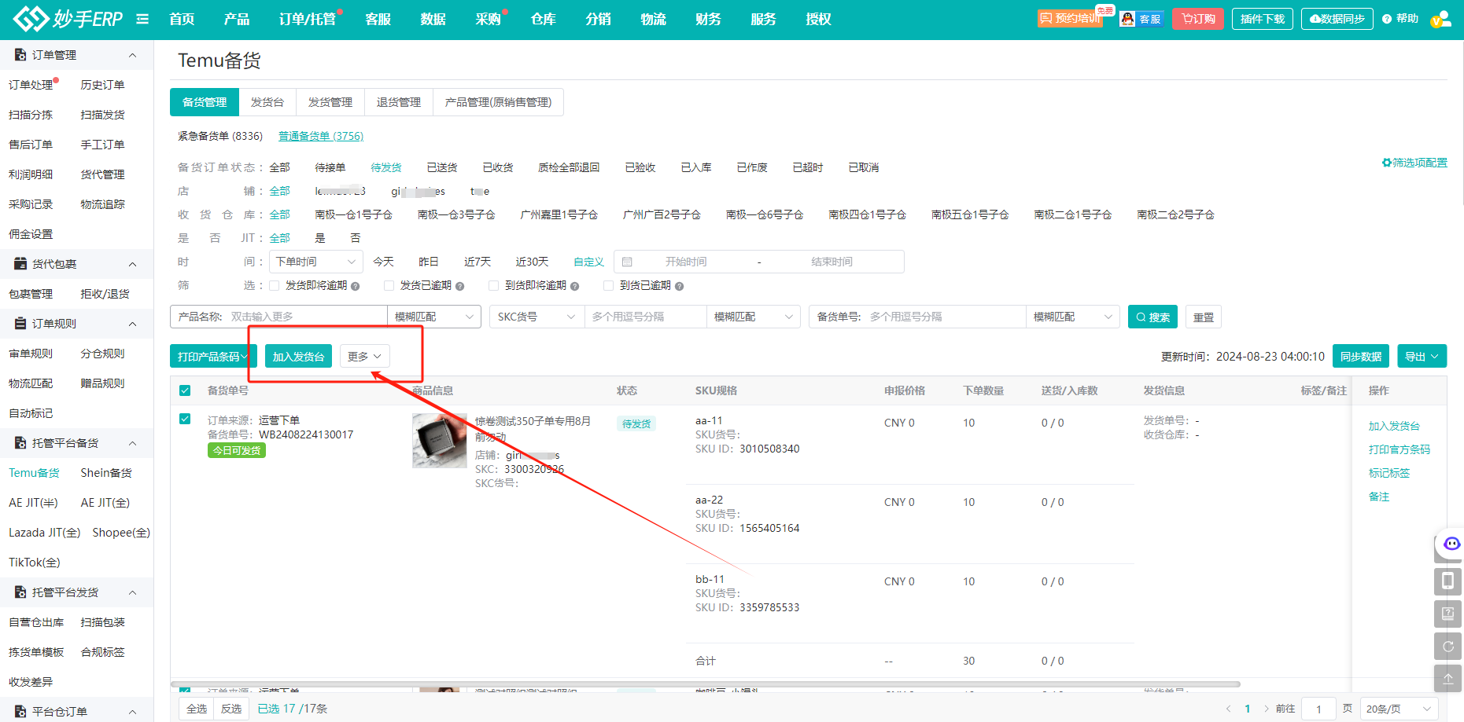Click the hamburger menu icon beside the logo

click(142, 19)
